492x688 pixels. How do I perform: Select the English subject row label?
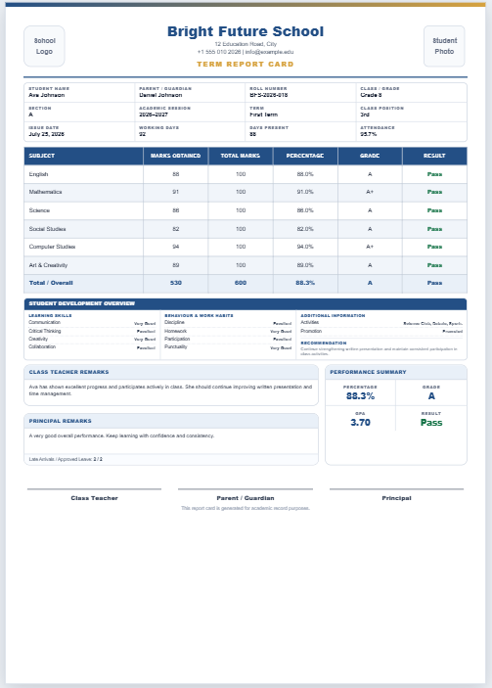[38, 174]
